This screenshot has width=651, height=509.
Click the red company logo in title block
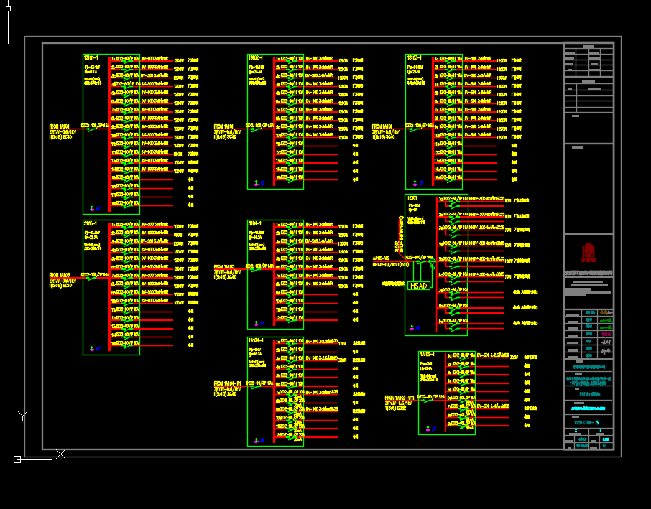pyautogui.click(x=588, y=252)
